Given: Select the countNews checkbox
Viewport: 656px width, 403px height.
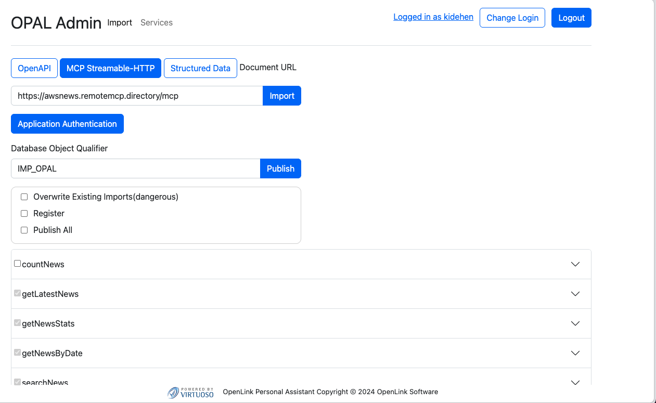Looking at the screenshot, I should click(x=17, y=264).
